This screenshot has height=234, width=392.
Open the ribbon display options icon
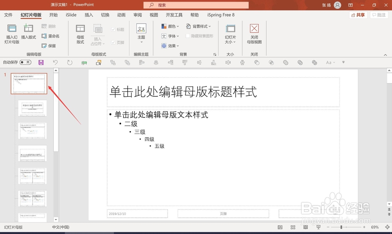coord(350,5)
